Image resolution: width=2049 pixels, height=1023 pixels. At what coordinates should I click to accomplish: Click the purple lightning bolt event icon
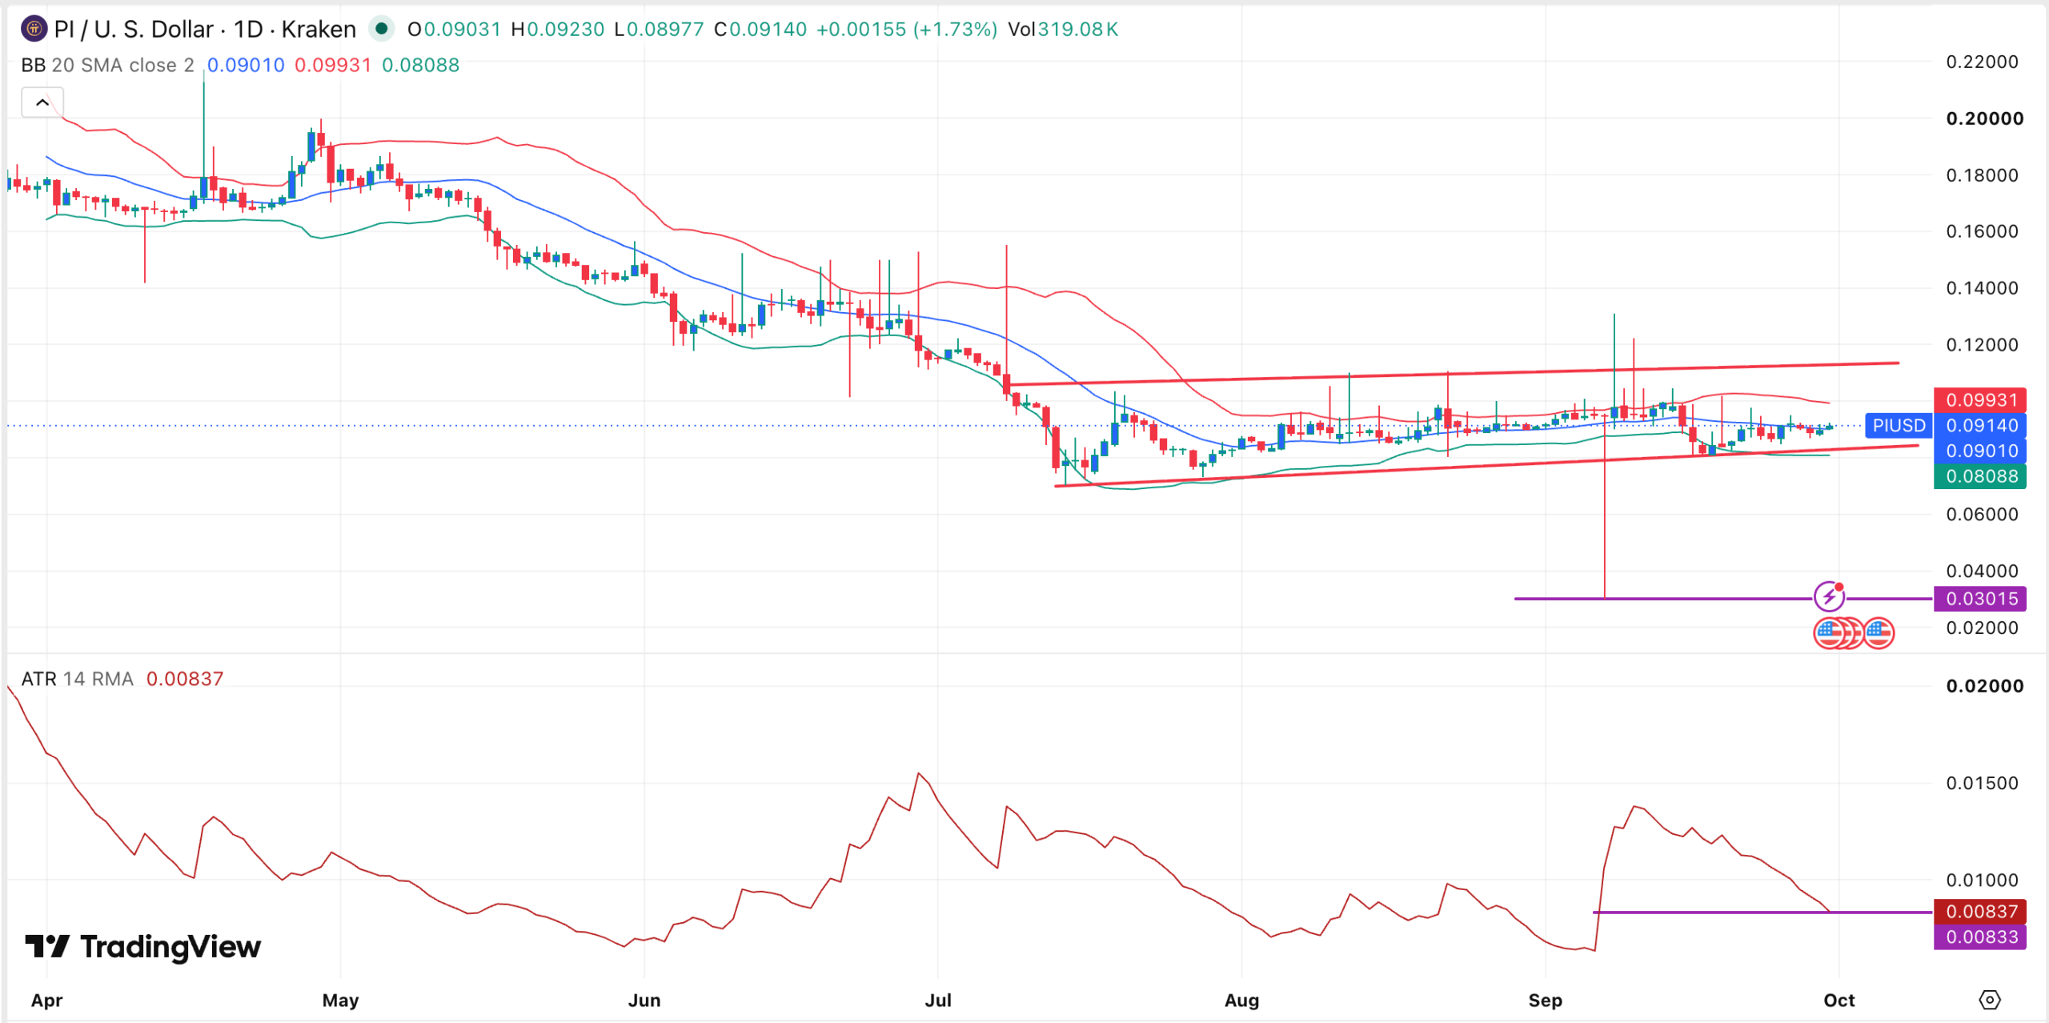(x=1829, y=596)
